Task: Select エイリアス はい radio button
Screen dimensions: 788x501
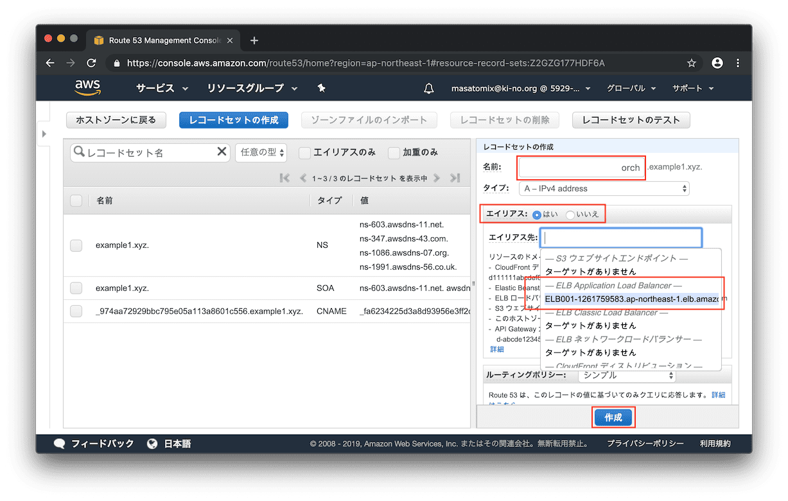Action: [x=536, y=214]
